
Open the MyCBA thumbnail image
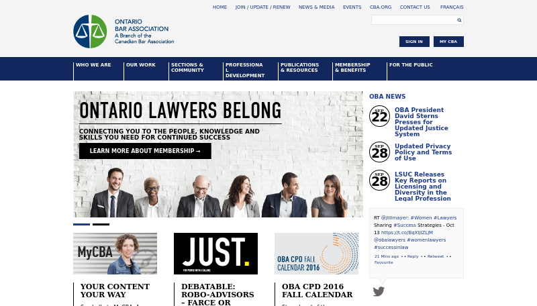point(115,254)
